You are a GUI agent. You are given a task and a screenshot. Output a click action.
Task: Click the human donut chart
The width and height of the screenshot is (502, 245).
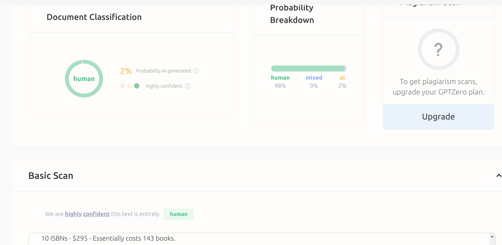pos(84,79)
